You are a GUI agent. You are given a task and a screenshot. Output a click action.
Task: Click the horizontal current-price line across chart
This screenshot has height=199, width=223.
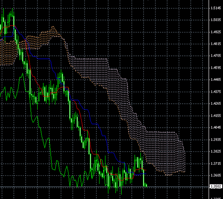coord(104,187)
